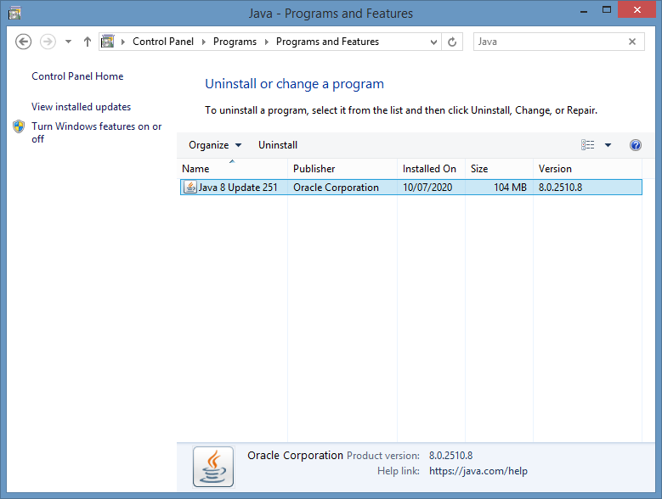Sort by Installed On column header
Image resolution: width=662 pixels, height=499 pixels.
pyautogui.click(x=431, y=169)
